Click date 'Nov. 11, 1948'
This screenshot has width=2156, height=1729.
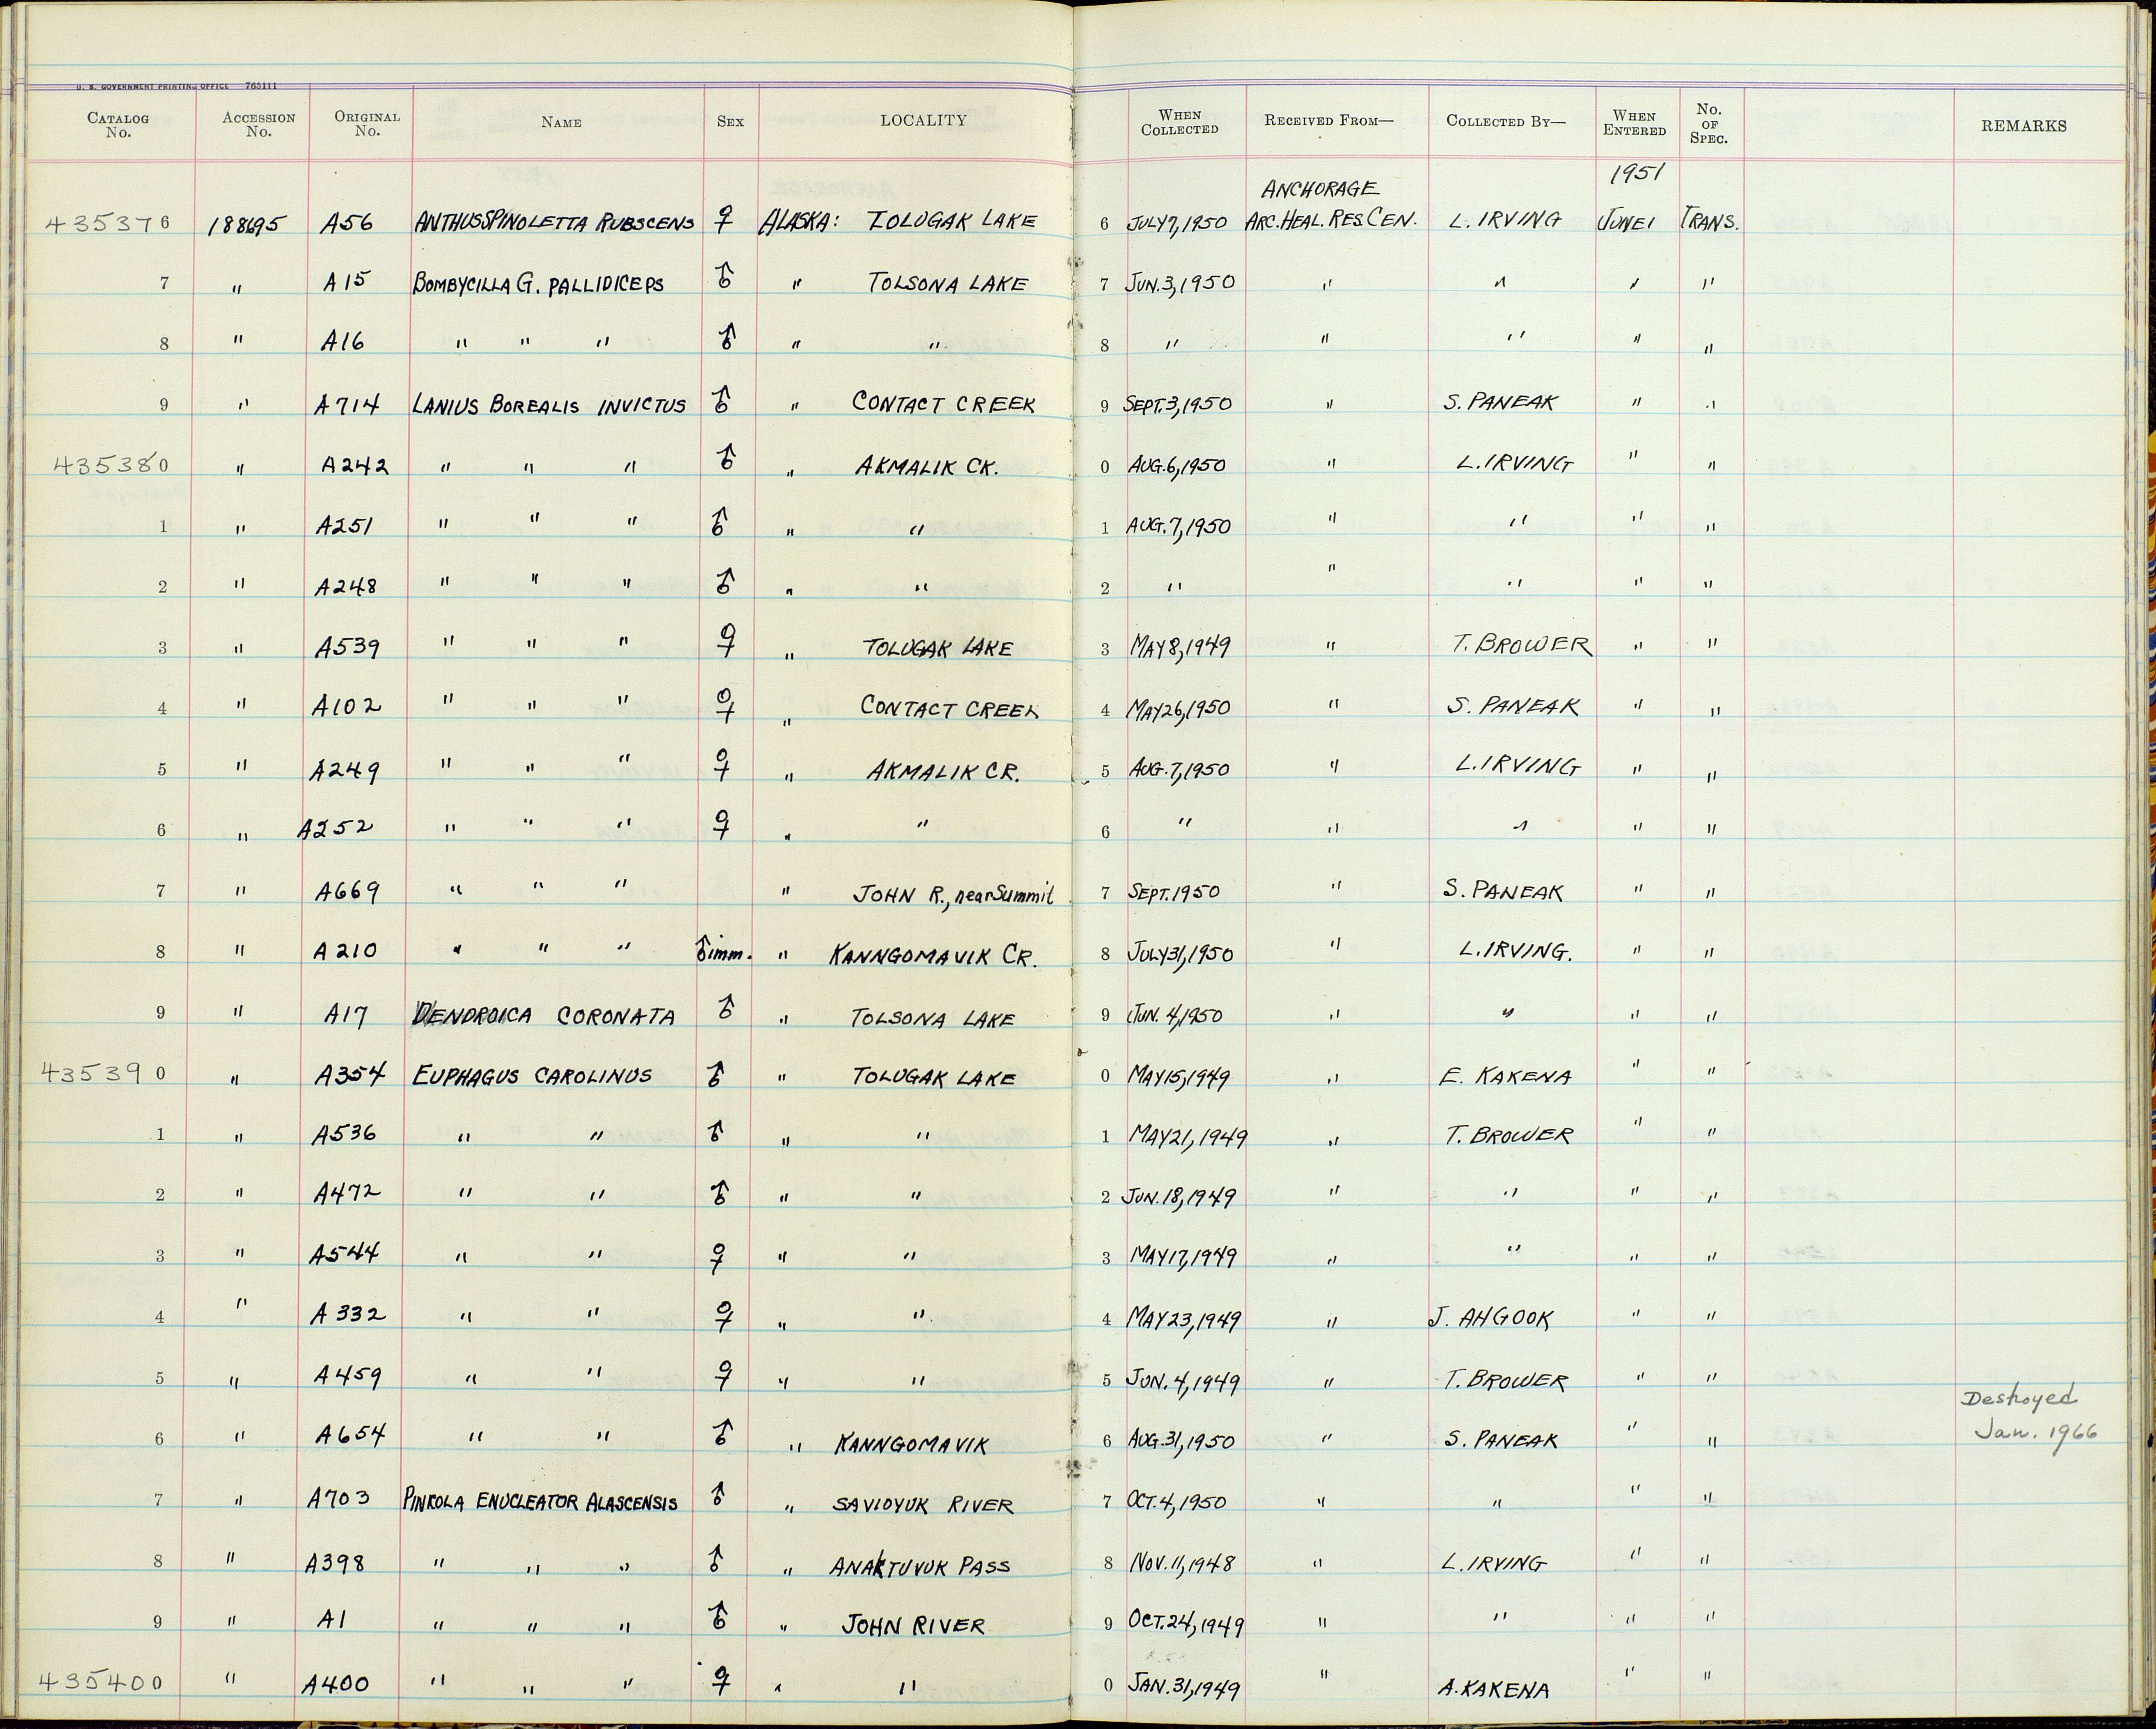[1180, 1564]
